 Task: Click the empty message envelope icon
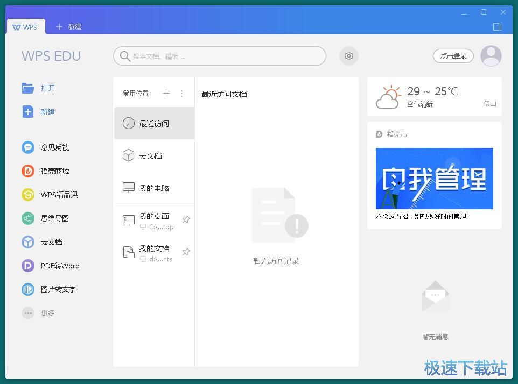click(436, 296)
